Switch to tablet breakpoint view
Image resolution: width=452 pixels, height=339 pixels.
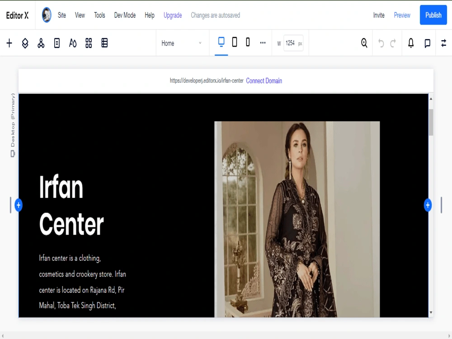234,42
